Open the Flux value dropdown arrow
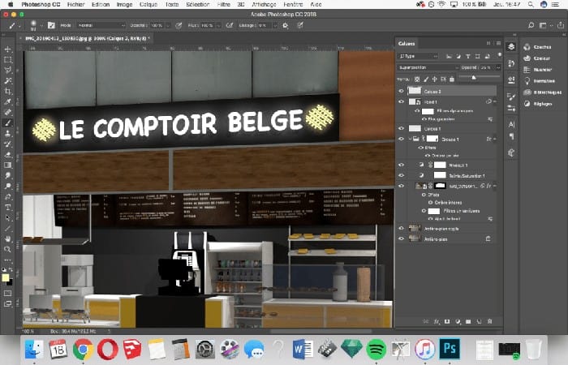This screenshot has width=568, height=365. click(x=218, y=25)
